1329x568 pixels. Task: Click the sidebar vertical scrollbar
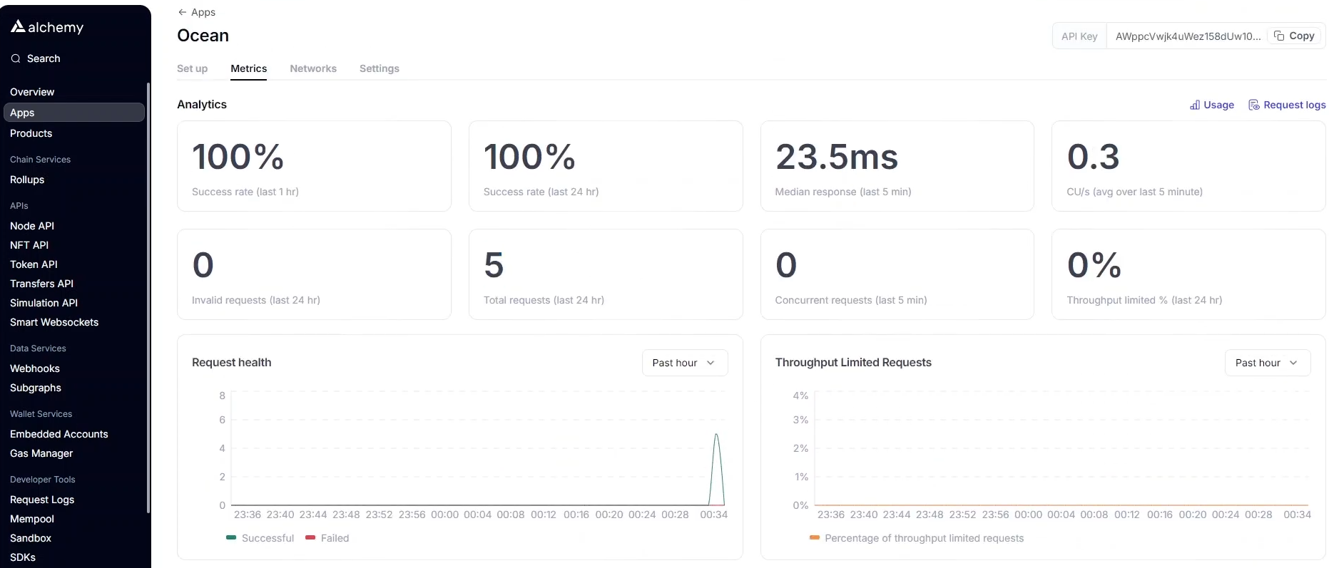click(148, 285)
